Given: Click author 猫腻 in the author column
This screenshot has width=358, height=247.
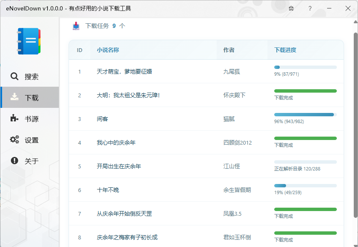Looking at the screenshot, I should (x=229, y=119).
